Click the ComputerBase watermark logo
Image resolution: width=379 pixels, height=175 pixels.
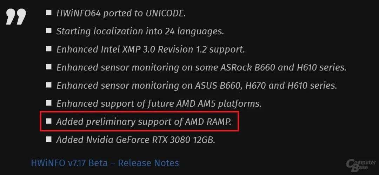pos(361,164)
